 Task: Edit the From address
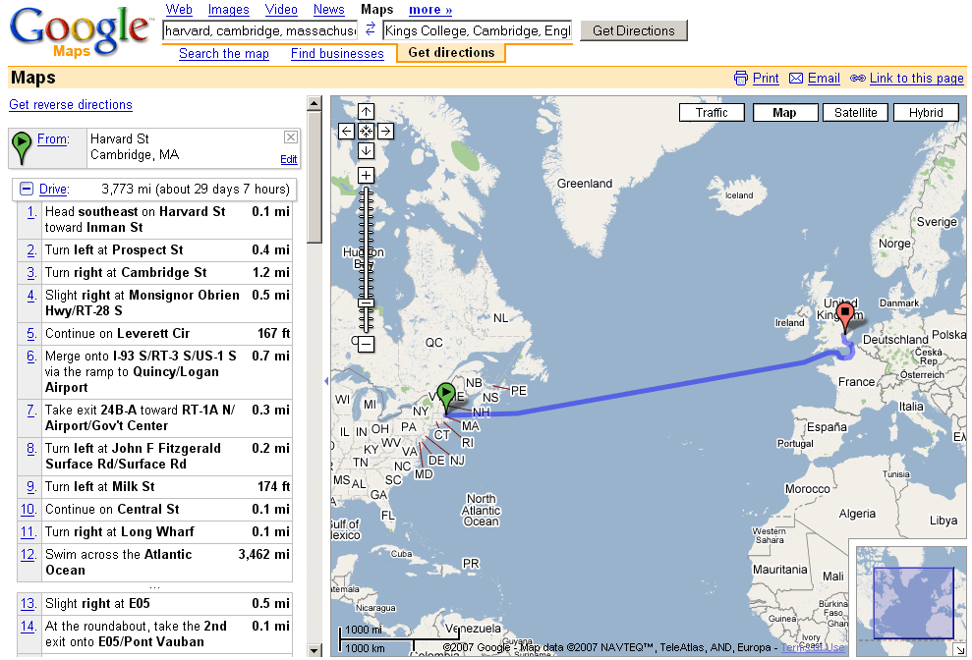point(288,159)
